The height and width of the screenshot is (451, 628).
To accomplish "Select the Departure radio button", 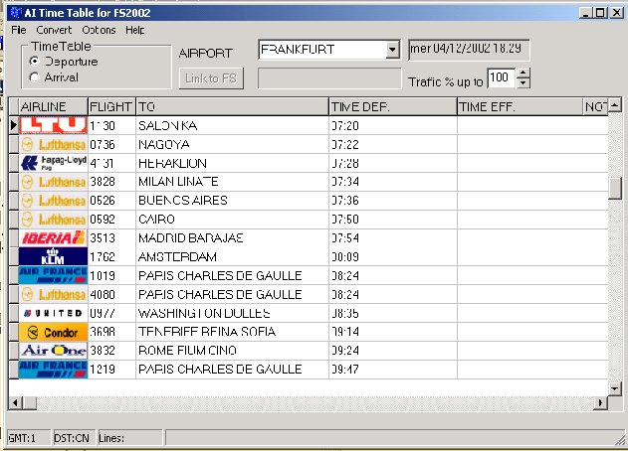I will click(35, 62).
